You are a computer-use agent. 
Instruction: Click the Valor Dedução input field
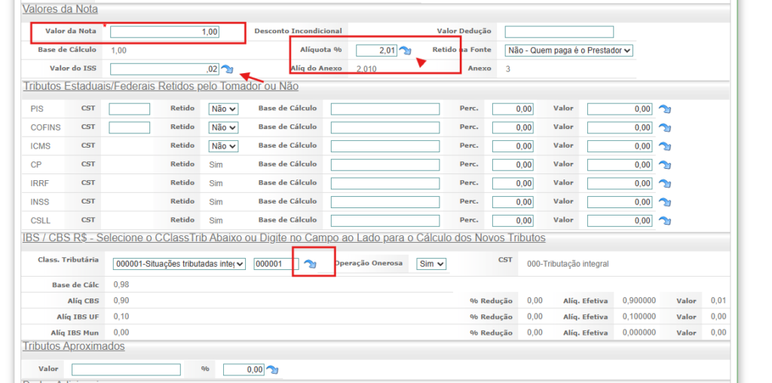pyautogui.click(x=559, y=32)
